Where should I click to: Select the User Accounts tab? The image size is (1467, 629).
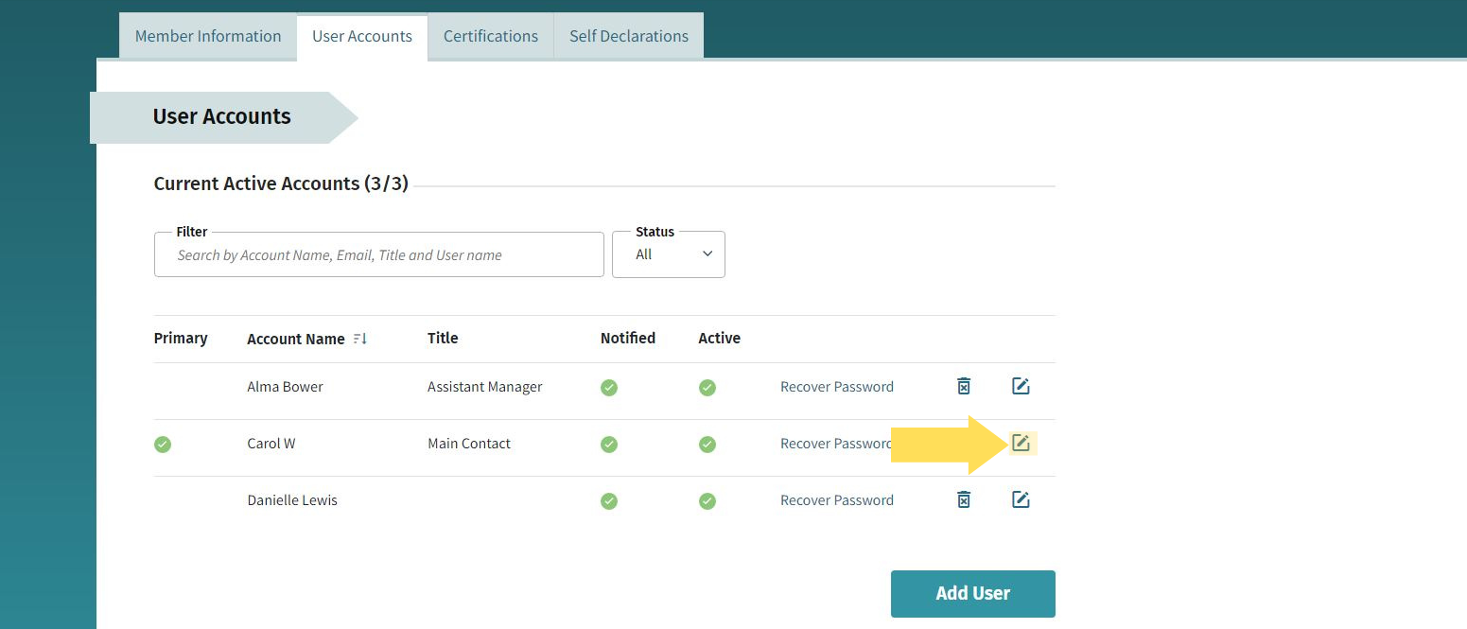362,36
